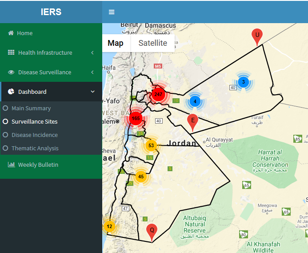Open the blue cluster marker 3
This screenshot has width=308, height=253.
[244, 82]
